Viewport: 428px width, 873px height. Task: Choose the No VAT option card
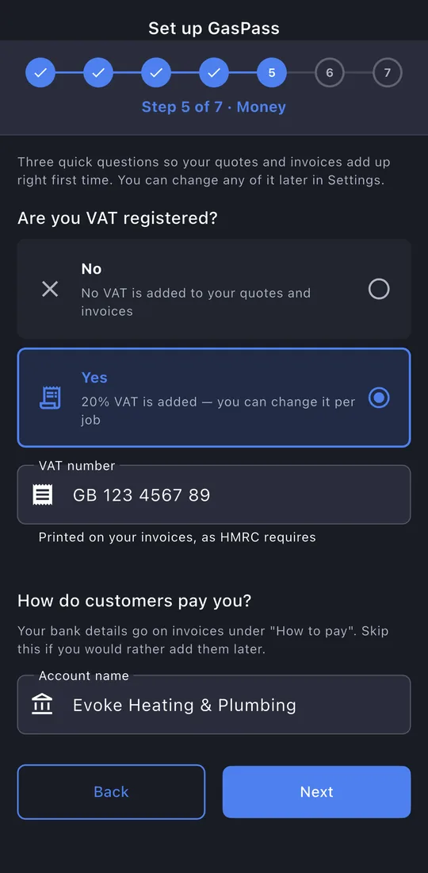click(214, 289)
